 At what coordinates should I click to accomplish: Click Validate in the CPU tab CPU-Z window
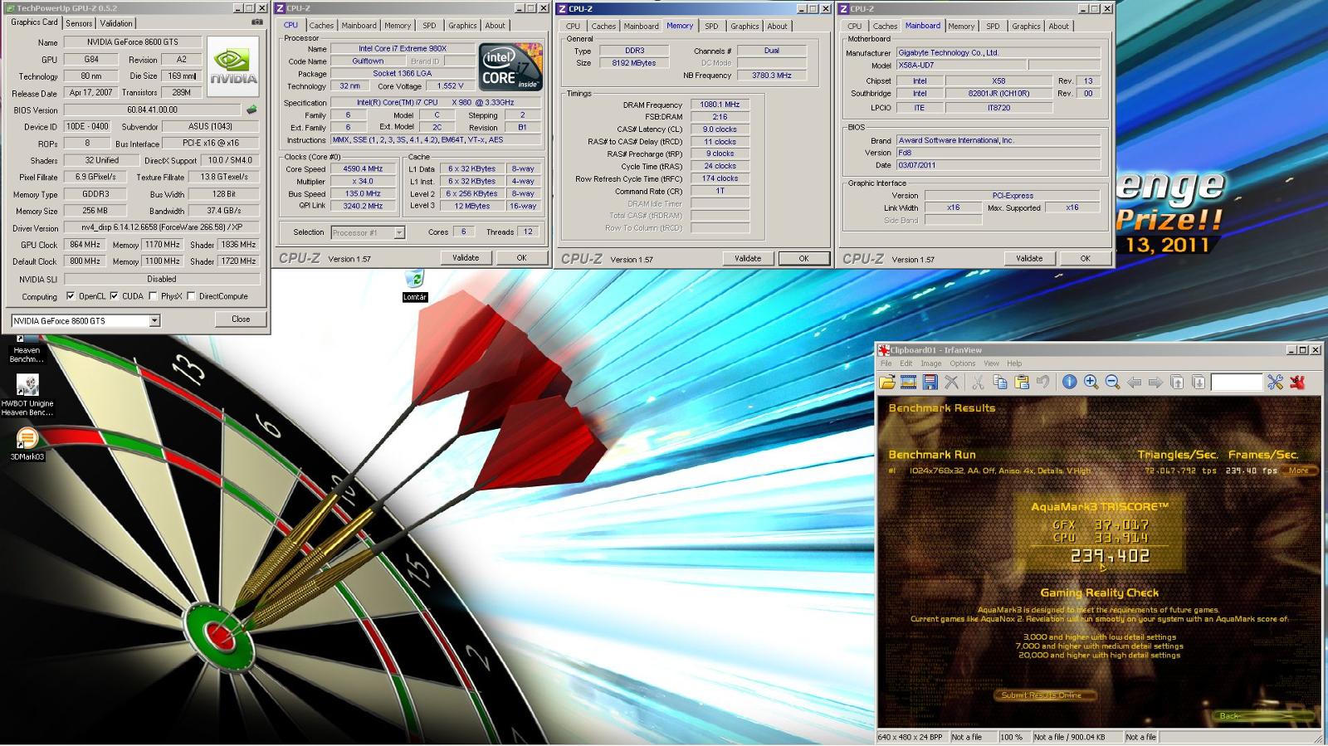pyautogui.click(x=466, y=258)
